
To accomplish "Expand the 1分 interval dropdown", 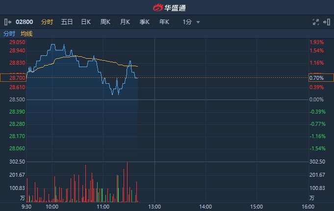I will pos(187,22).
